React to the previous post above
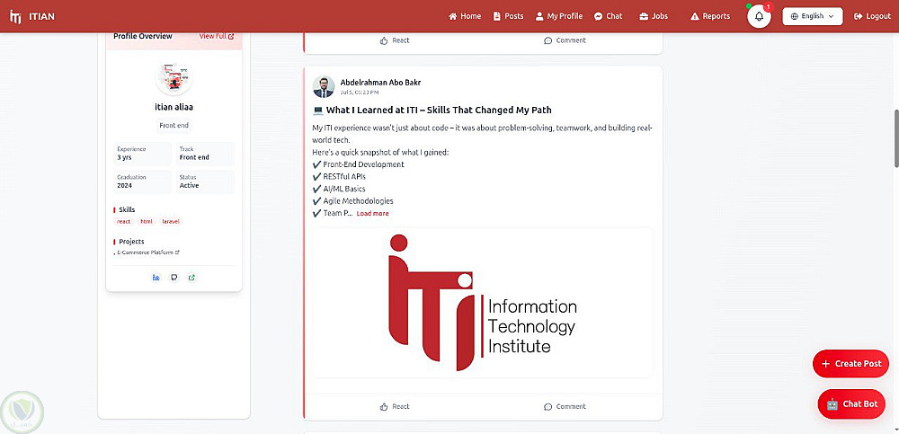This screenshot has height=434, width=899. point(395,40)
